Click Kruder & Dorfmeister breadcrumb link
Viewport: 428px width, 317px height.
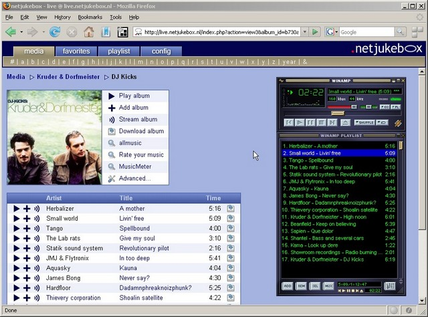[68, 77]
